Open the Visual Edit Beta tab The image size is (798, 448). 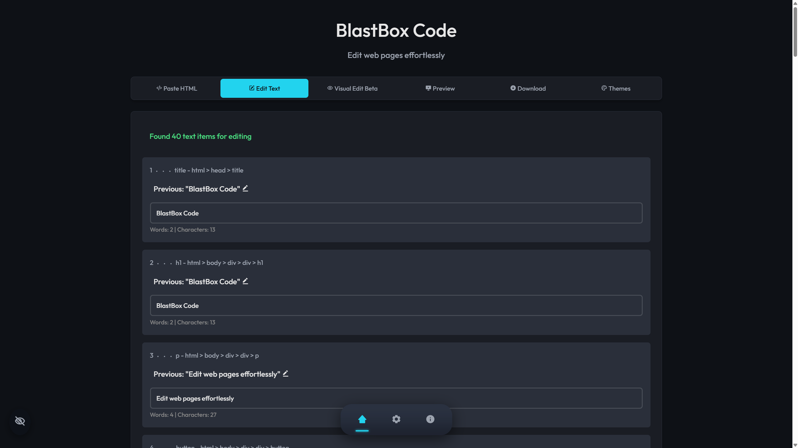pos(352,89)
